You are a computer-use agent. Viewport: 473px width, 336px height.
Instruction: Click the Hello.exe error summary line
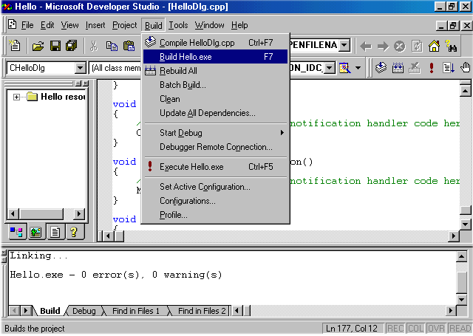click(116, 275)
